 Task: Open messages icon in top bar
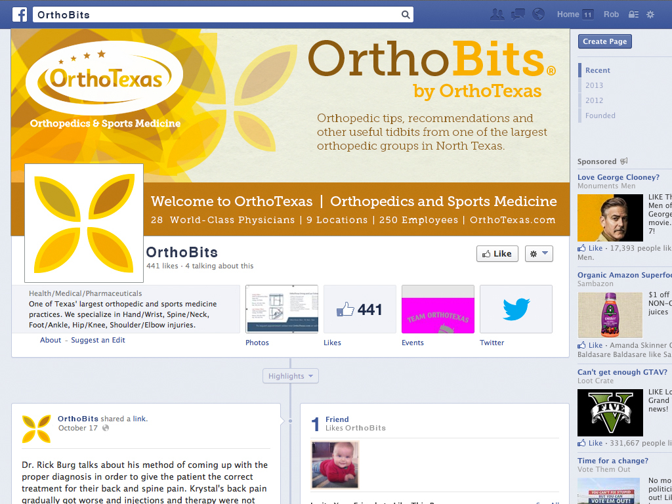518,14
